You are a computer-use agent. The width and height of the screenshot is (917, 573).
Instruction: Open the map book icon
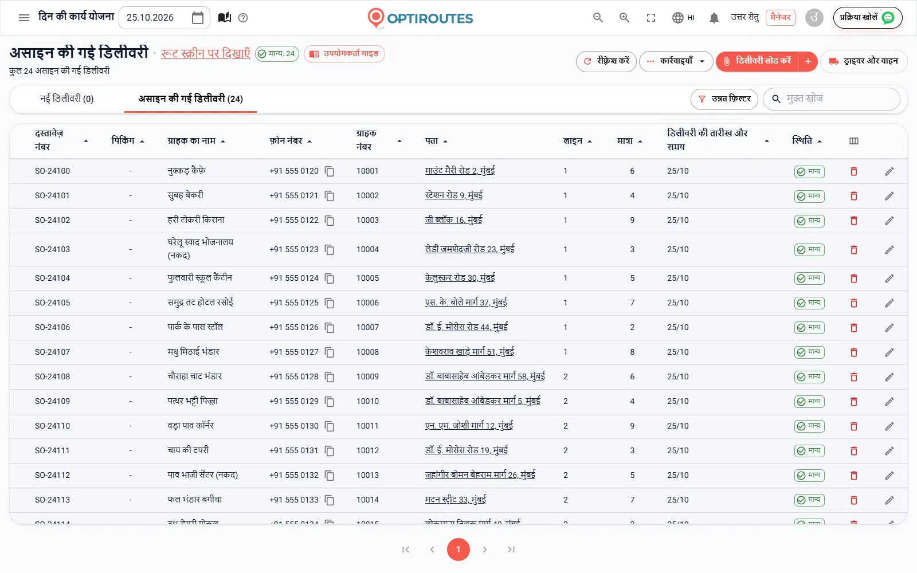click(x=225, y=18)
